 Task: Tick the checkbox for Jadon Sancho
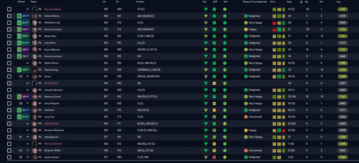[x=9, y=124]
